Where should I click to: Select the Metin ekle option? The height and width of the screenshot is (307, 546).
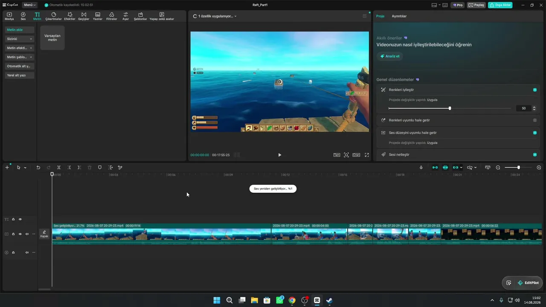tap(20, 30)
